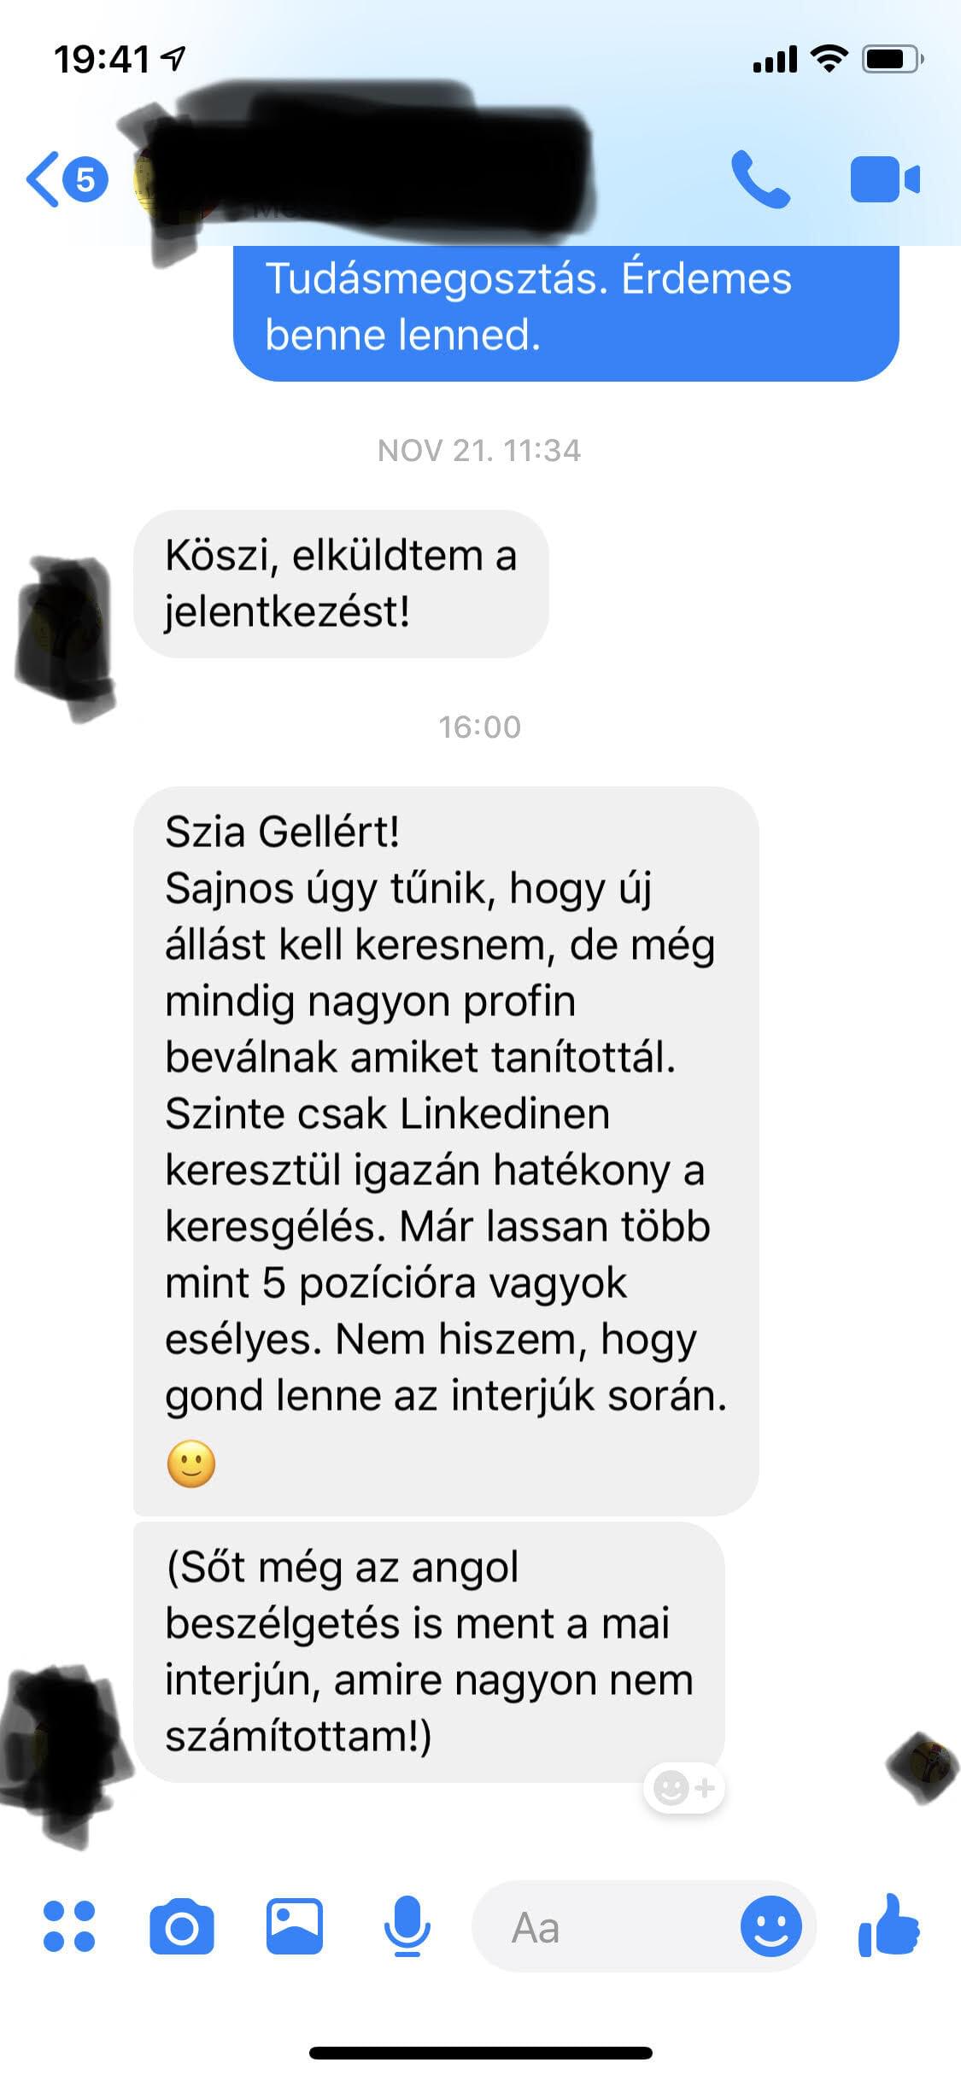Tap the unread badge showing 5
The image size is (961, 2080).
coord(85,179)
